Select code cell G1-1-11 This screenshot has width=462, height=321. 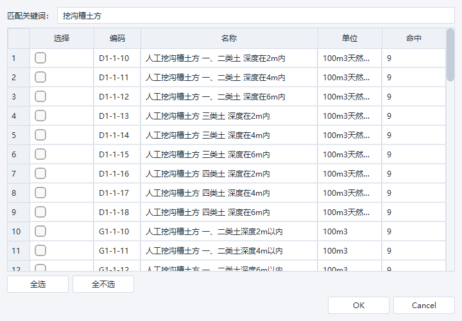(117, 250)
